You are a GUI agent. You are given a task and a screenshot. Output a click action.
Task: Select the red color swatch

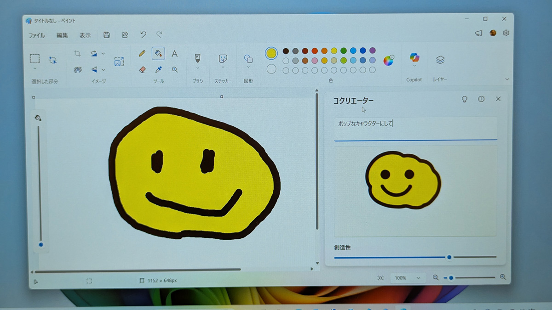click(315, 51)
